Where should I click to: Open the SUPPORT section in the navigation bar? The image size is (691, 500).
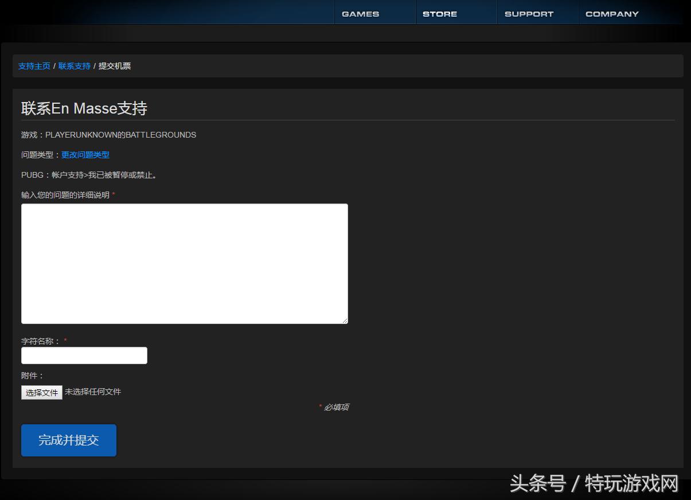(528, 13)
